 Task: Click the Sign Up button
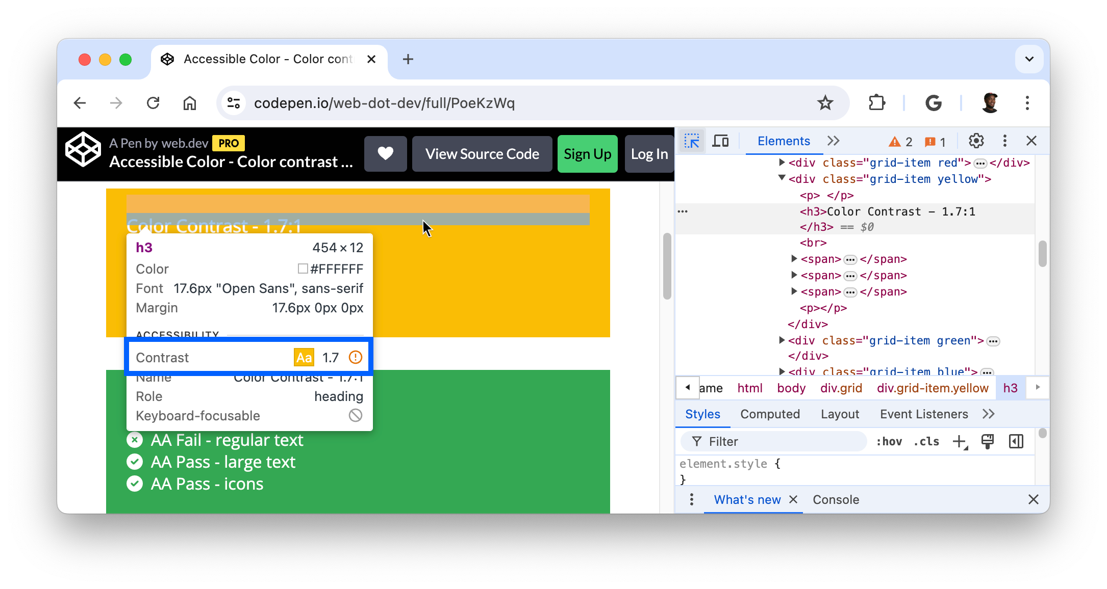(587, 154)
